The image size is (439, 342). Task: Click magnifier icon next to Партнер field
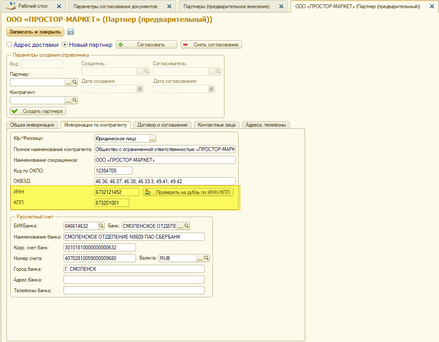(x=75, y=82)
